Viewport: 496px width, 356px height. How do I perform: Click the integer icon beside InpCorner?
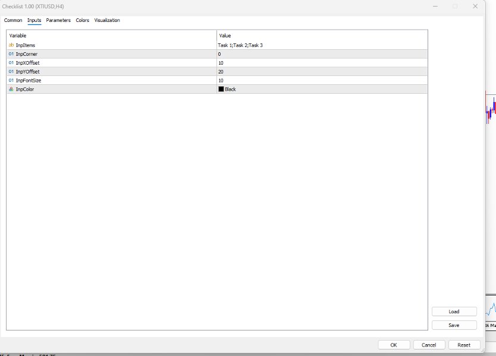point(11,54)
